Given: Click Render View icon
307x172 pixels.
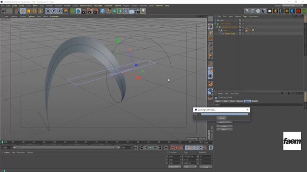Looking at the screenshot, I should click(83, 11).
